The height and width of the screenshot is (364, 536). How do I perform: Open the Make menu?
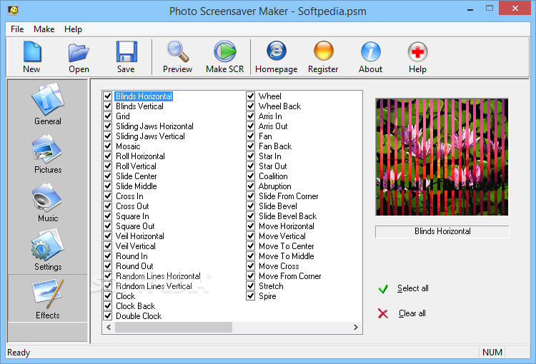tap(44, 29)
